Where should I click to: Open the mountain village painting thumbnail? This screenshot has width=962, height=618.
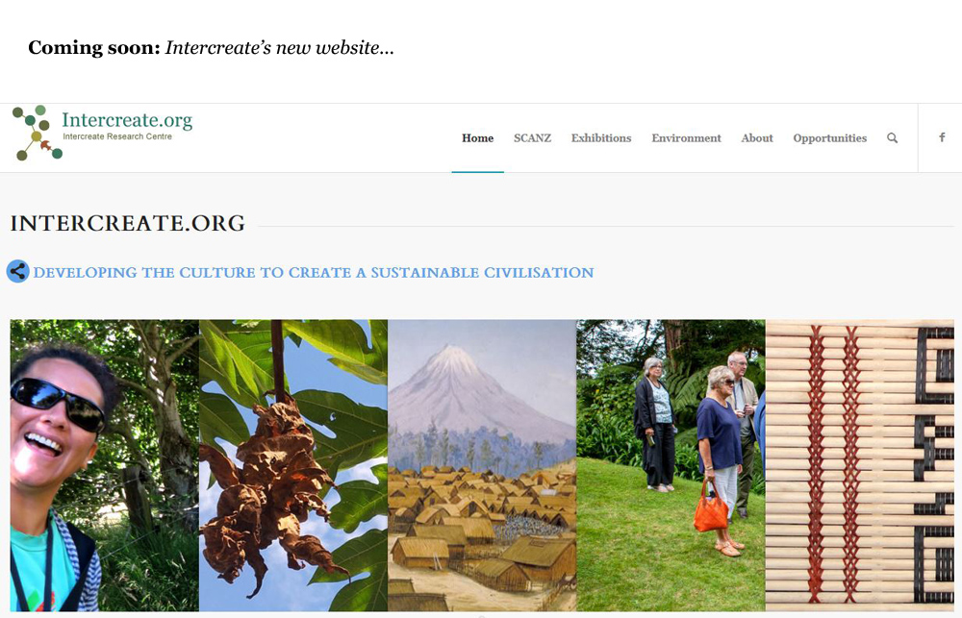482,465
